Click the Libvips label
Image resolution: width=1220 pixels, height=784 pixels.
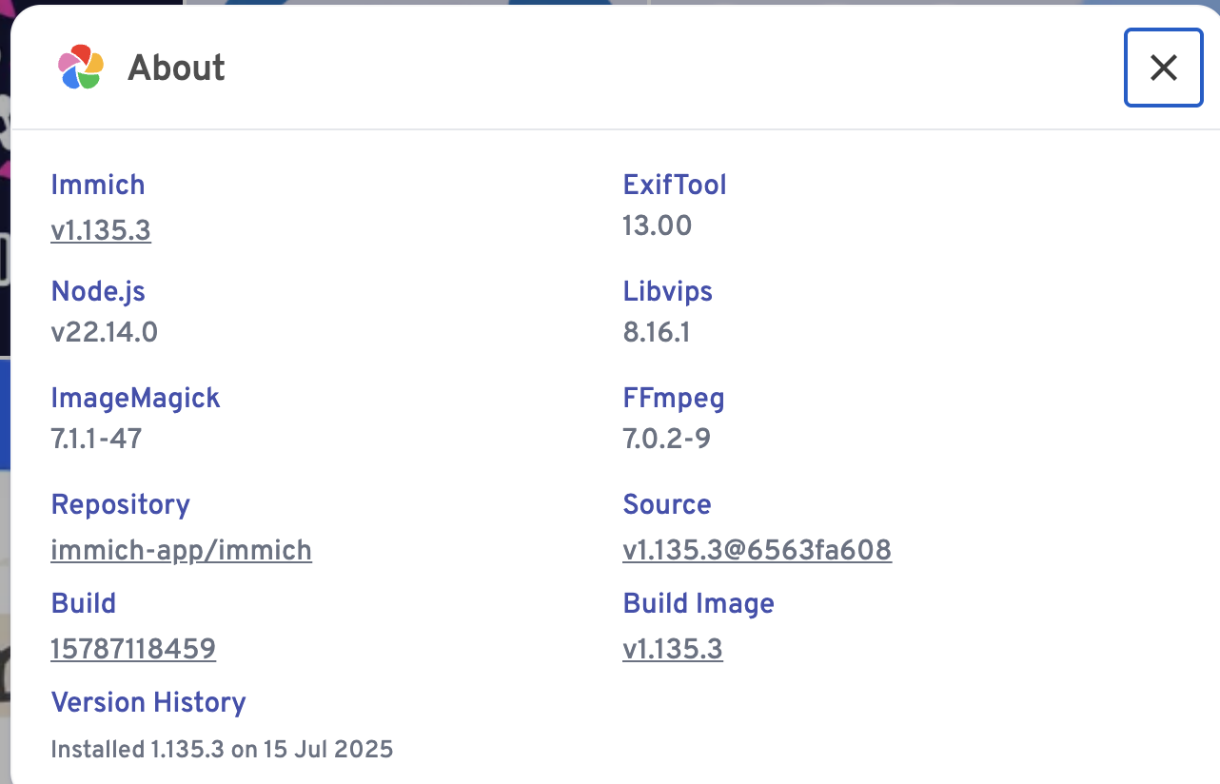point(667,291)
